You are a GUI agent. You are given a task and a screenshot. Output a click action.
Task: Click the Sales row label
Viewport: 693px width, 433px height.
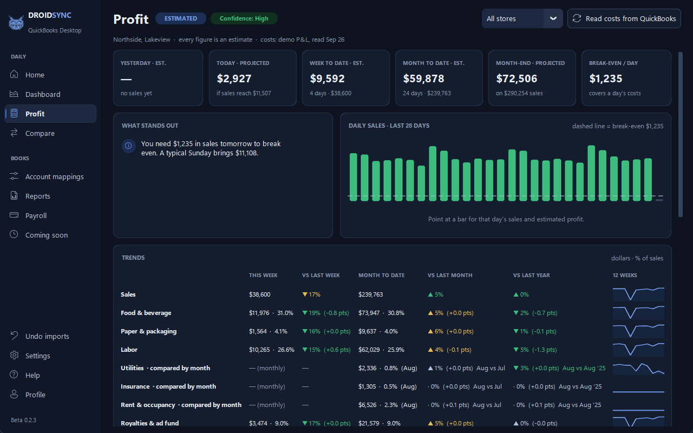128,294
